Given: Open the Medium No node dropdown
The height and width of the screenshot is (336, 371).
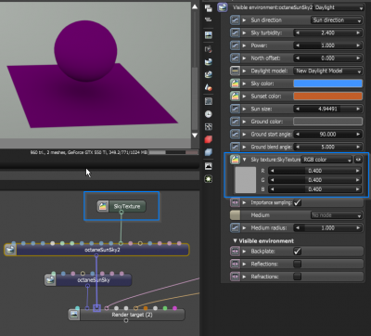Looking at the screenshot, I should 337,215.
